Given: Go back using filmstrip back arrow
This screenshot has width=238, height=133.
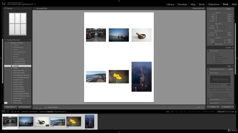Looking at the screenshot, I should [x=16, y=112].
